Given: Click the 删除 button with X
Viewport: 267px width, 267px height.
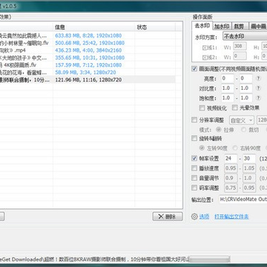Looking at the screenshot, I should point(168,217).
